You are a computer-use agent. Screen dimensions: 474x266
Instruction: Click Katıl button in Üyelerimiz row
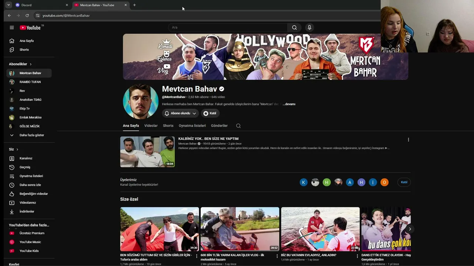point(404,182)
